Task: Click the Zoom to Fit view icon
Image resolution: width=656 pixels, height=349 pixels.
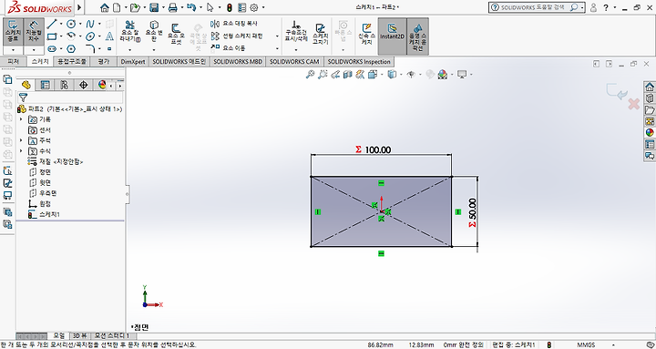Action: [x=310, y=75]
